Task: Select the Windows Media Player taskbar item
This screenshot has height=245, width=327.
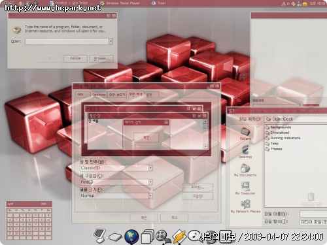Action: click(x=120, y=3)
